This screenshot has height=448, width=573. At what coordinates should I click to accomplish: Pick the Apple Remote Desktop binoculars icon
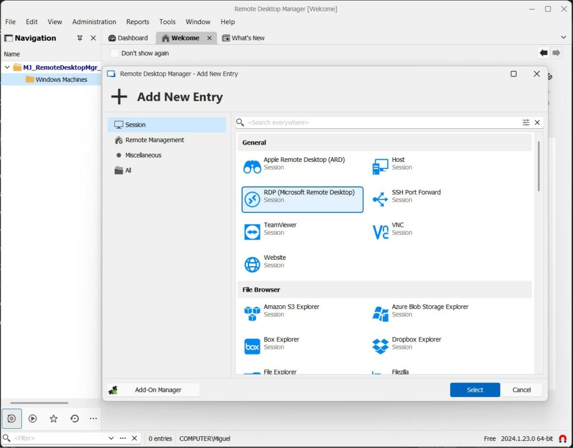[x=252, y=167]
